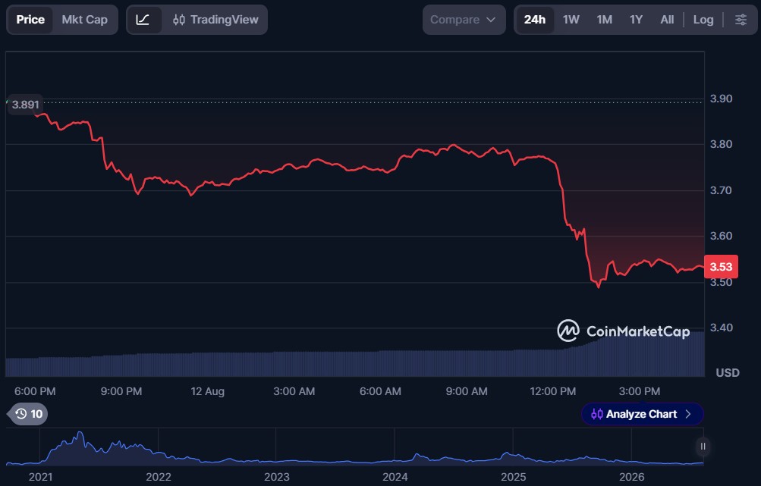Click the history 10 badge

point(29,414)
